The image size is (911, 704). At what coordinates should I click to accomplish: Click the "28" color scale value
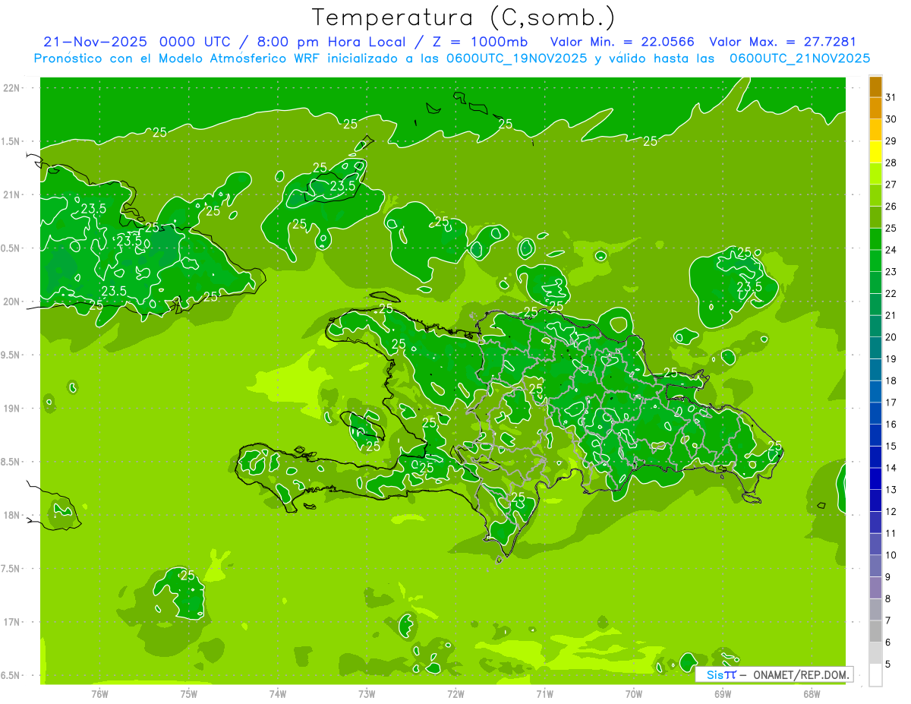click(891, 163)
